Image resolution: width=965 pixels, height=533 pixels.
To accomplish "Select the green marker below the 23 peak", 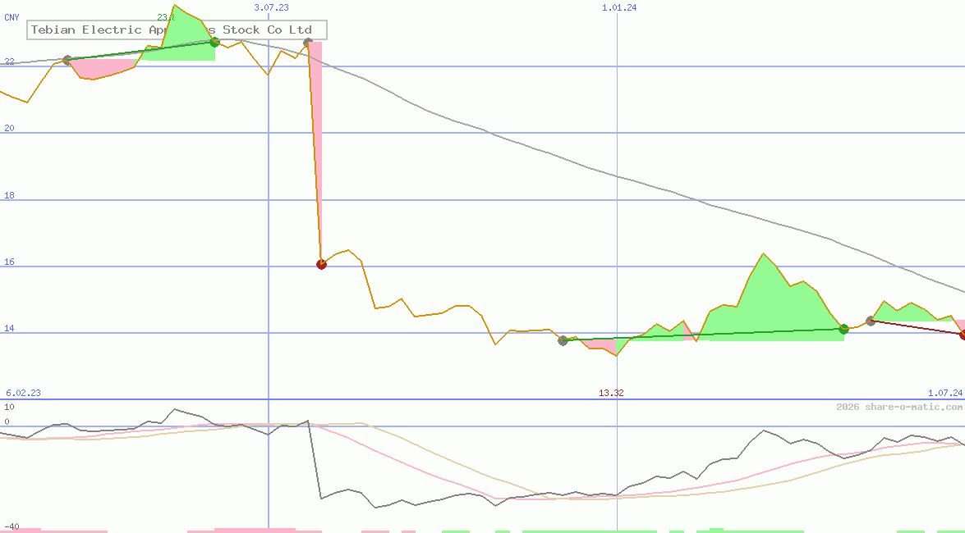I will [x=215, y=42].
